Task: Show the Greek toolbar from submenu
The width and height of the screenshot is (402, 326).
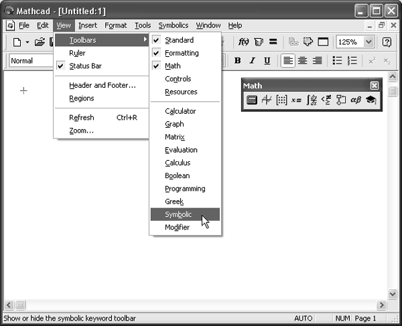Action: click(185, 201)
